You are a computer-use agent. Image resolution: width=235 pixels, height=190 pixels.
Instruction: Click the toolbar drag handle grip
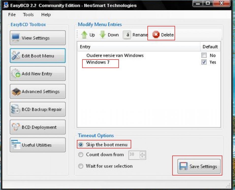coord(77,34)
